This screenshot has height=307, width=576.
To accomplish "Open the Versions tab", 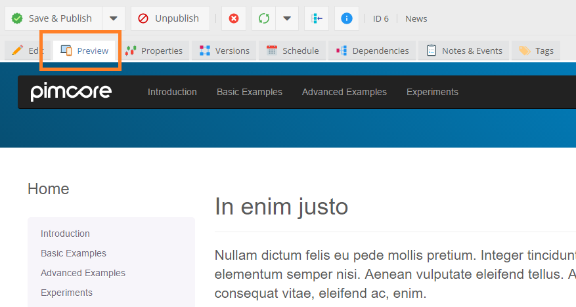I will point(224,51).
